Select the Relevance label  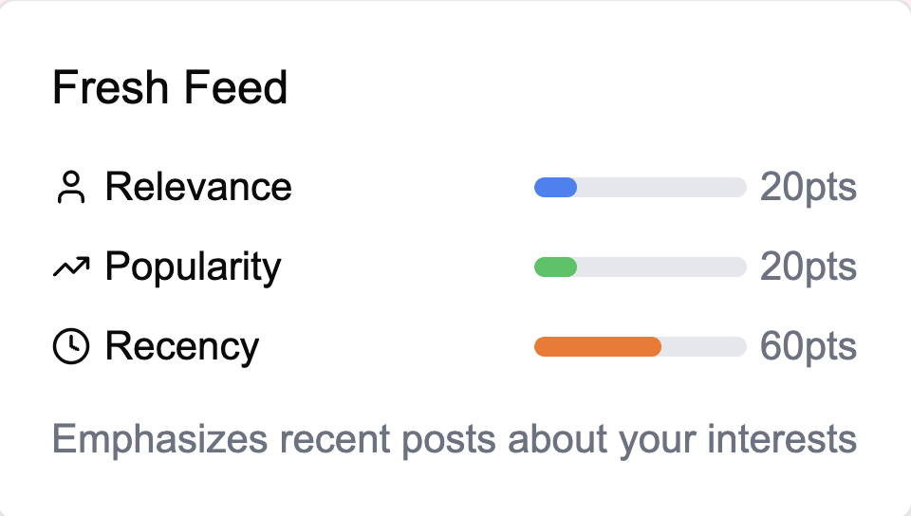coord(198,188)
